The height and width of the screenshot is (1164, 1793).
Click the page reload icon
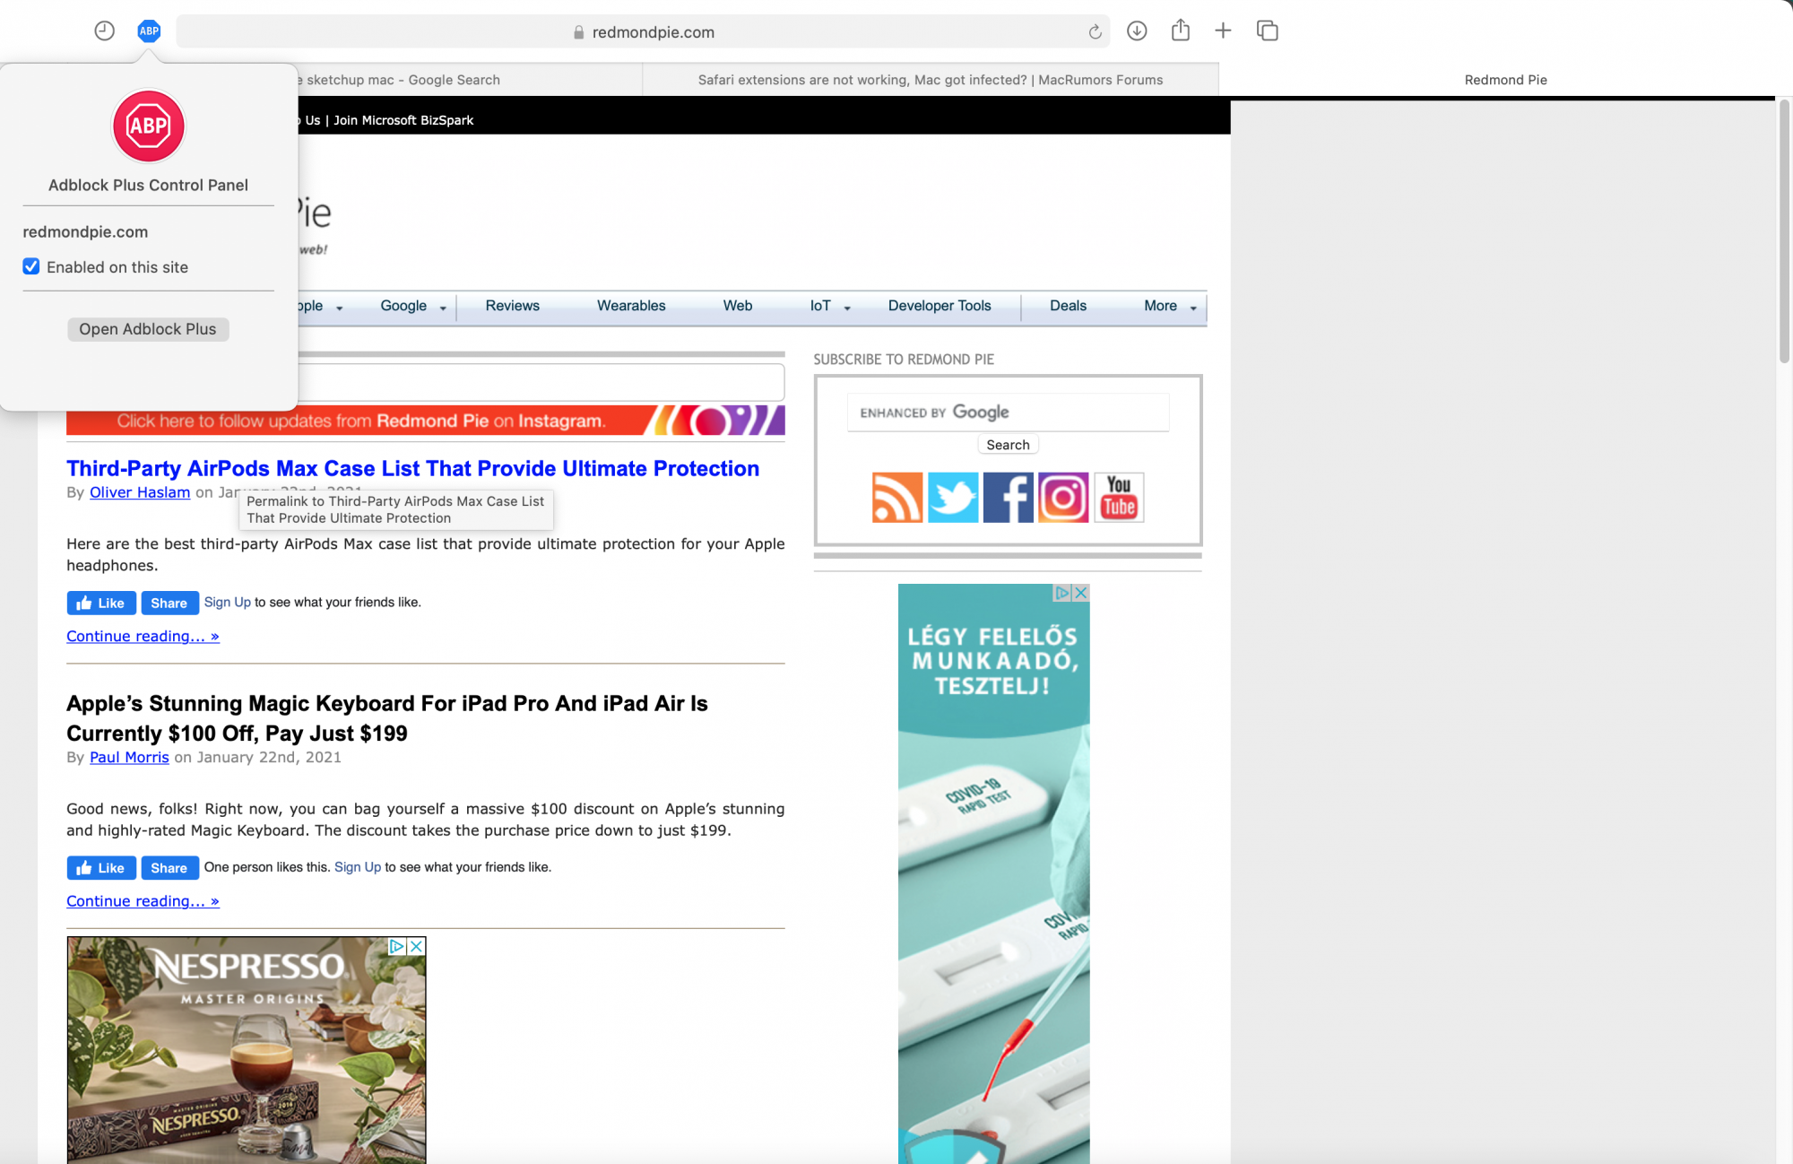click(1095, 32)
